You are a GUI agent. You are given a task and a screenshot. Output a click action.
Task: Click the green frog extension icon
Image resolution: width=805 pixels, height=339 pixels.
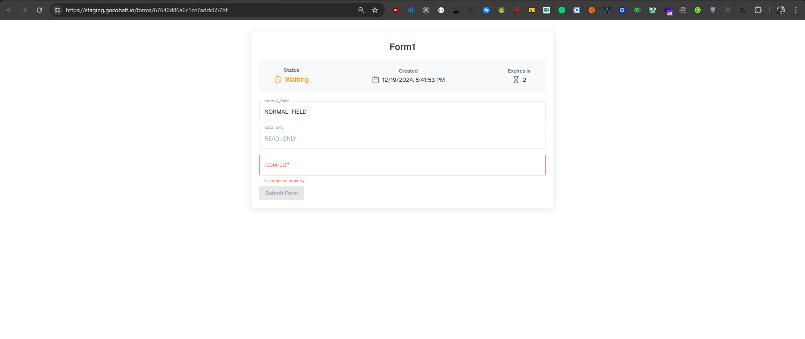point(501,10)
